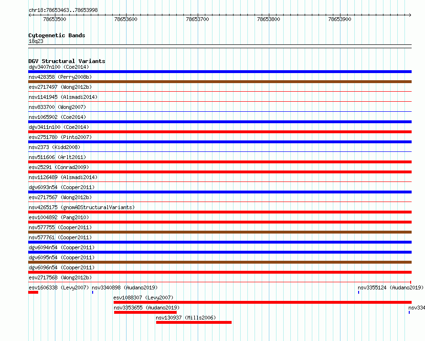Click the nsv1141945 (Alsmadi2014) label
The width and height of the screenshot is (425, 341).
[x=63, y=97]
